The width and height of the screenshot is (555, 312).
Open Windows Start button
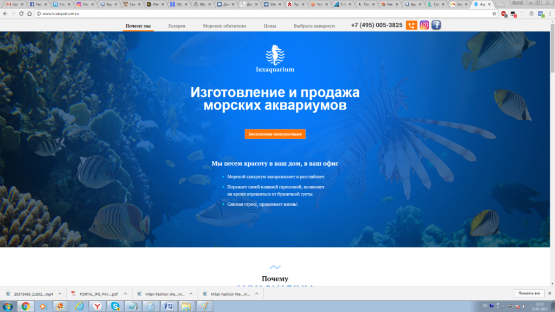click(x=8, y=307)
